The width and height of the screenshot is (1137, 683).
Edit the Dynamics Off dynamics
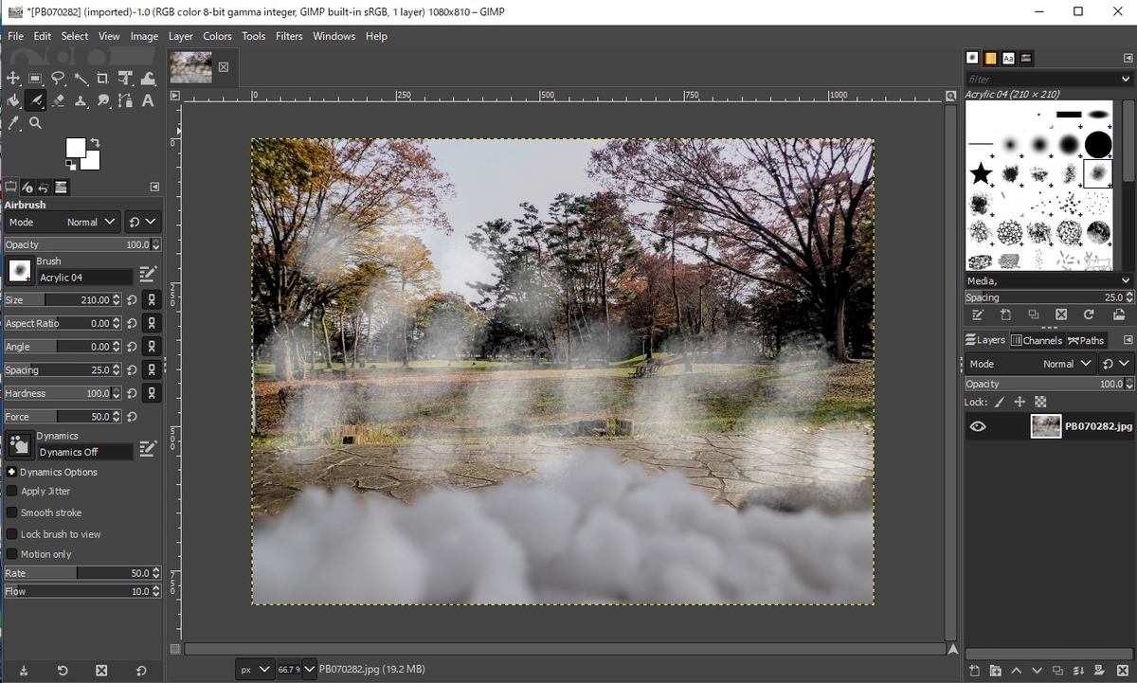(148, 448)
